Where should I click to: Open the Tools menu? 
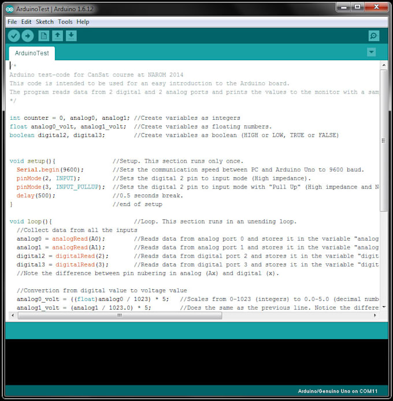pos(65,22)
